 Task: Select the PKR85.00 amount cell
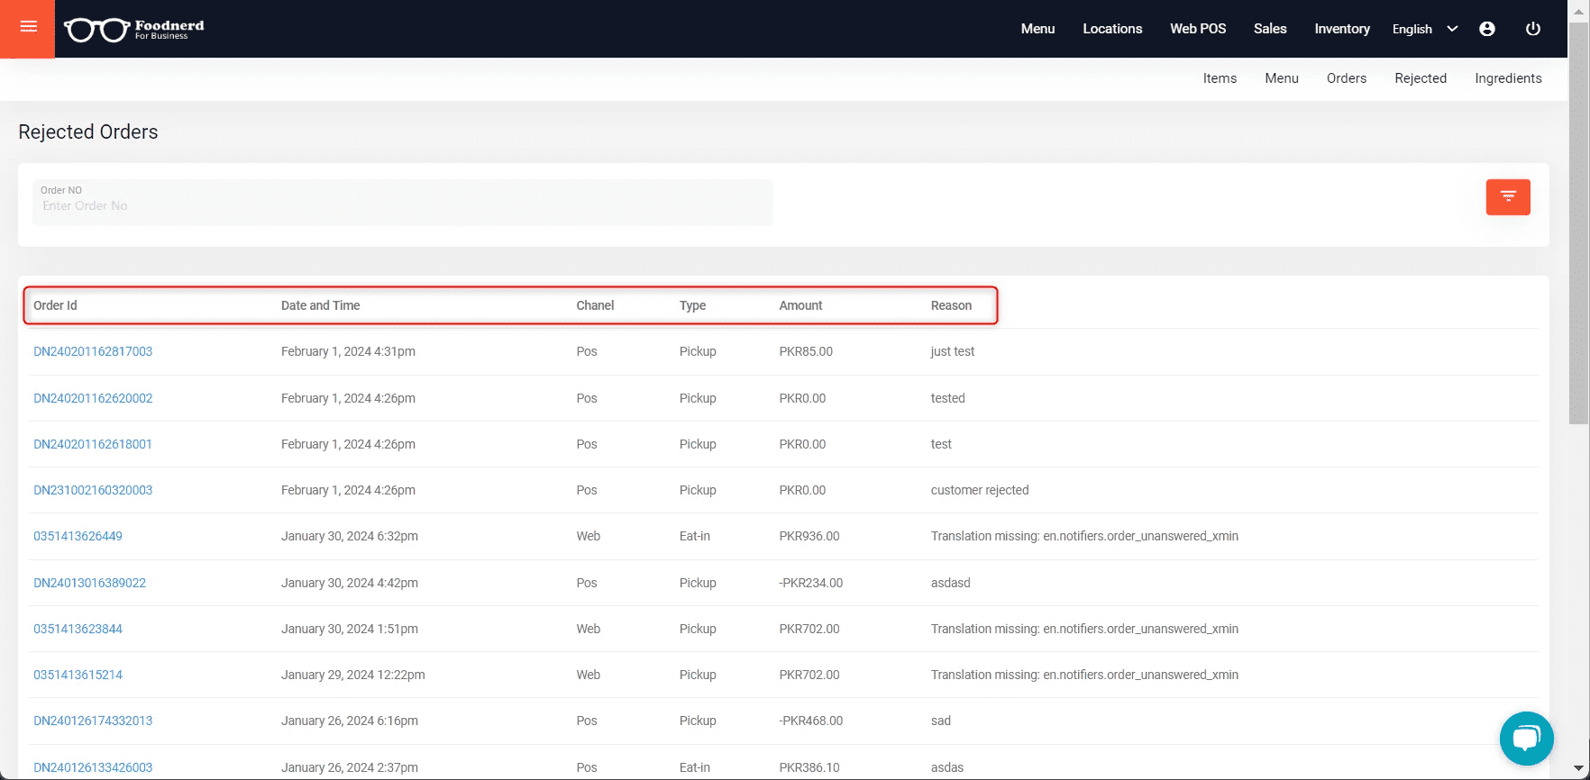(806, 351)
